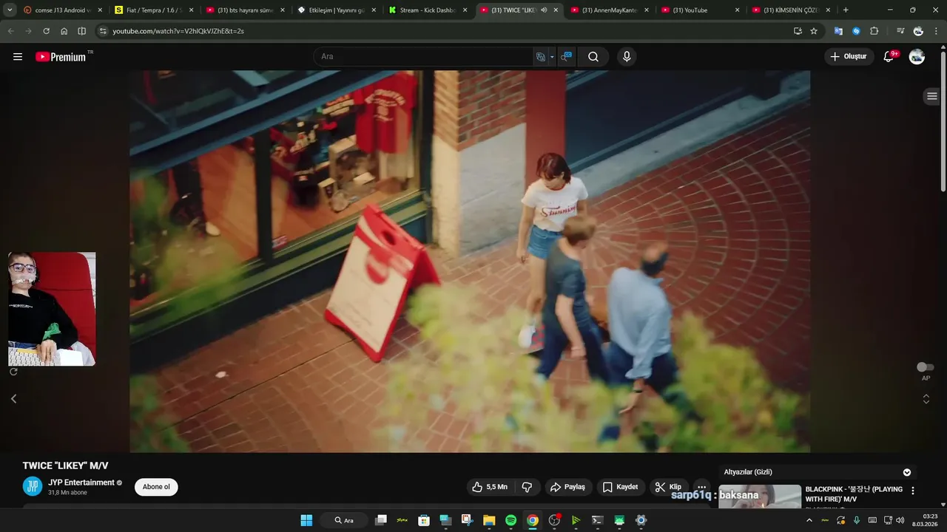Image resolution: width=947 pixels, height=532 pixels.
Task: Start voice search with microphone icon
Action: 627,57
